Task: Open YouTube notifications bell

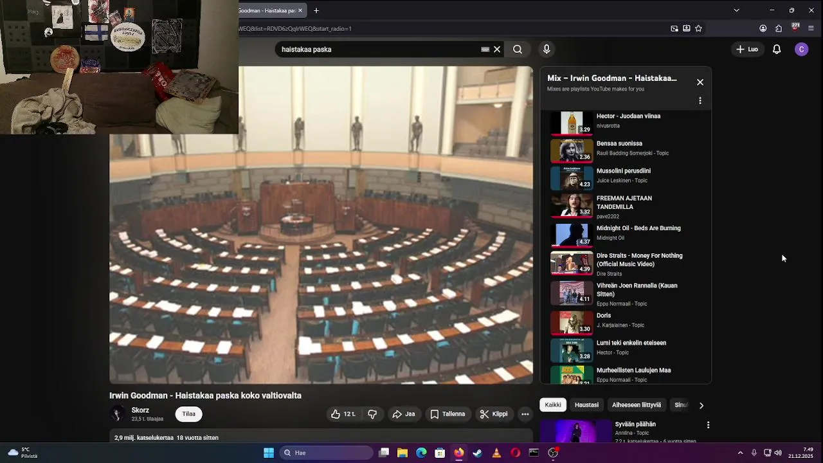Action: [777, 50]
